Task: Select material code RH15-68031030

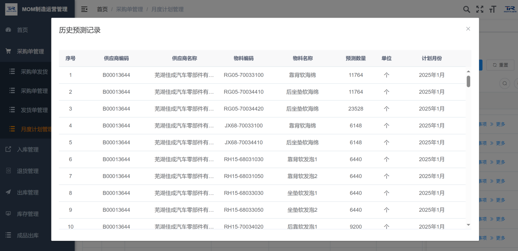Action: pyautogui.click(x=244, y=159)
